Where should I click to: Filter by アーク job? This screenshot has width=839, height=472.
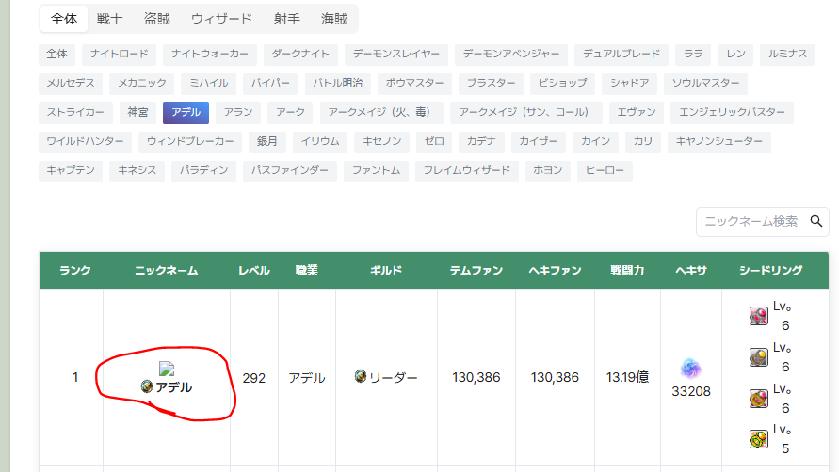tap(290, 112)
